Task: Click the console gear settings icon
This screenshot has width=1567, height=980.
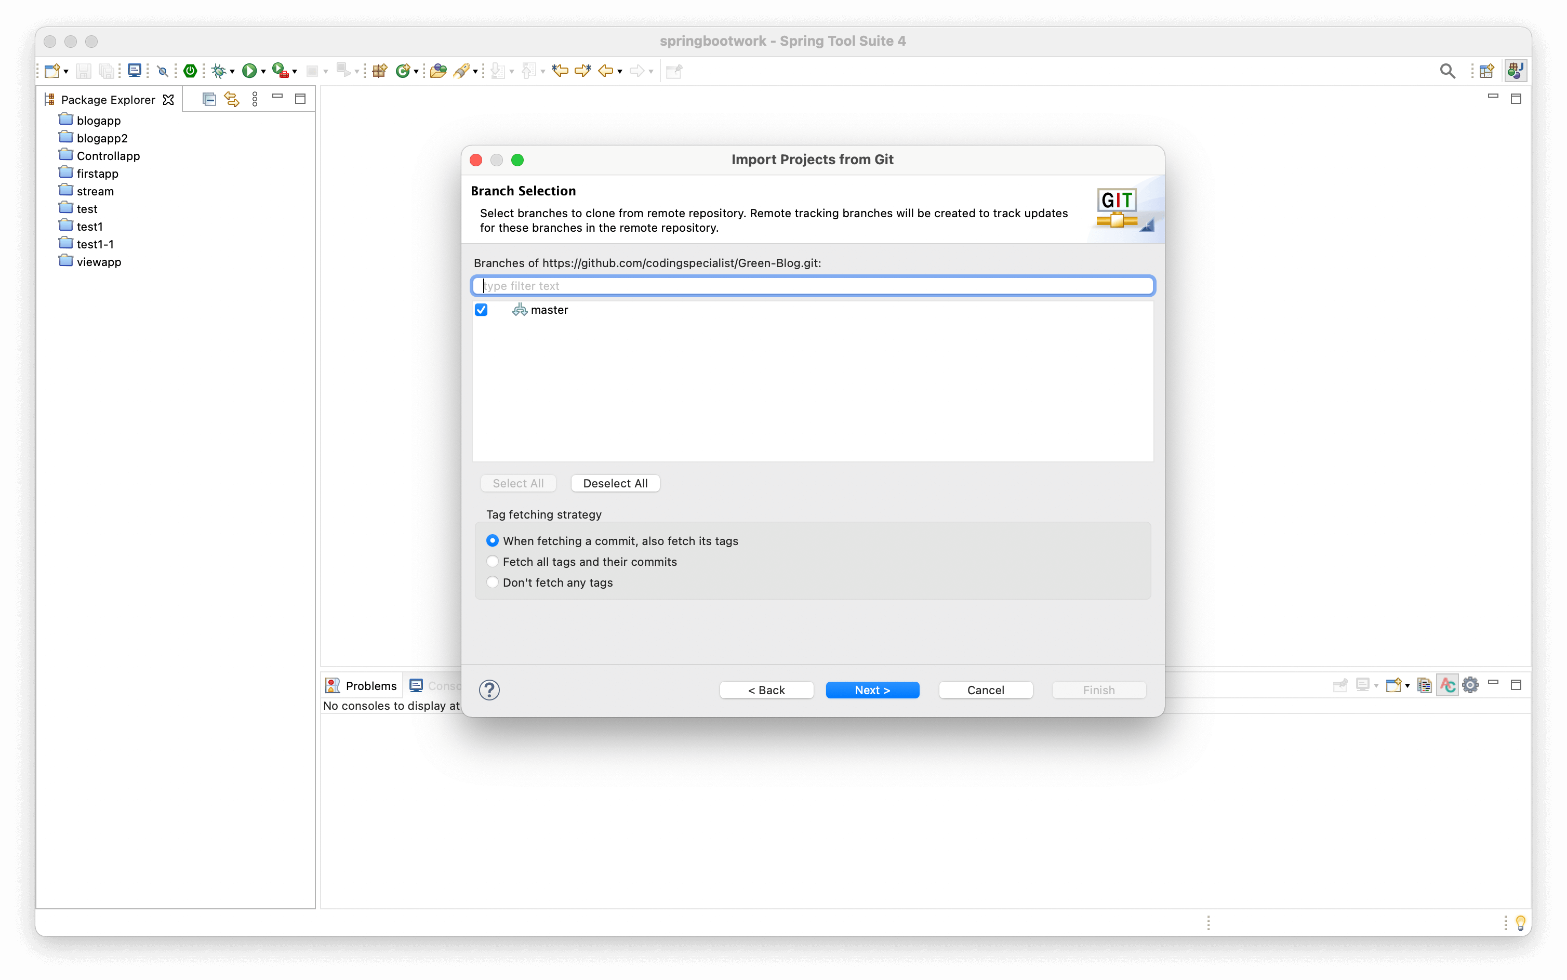Action: (1470, 685)
